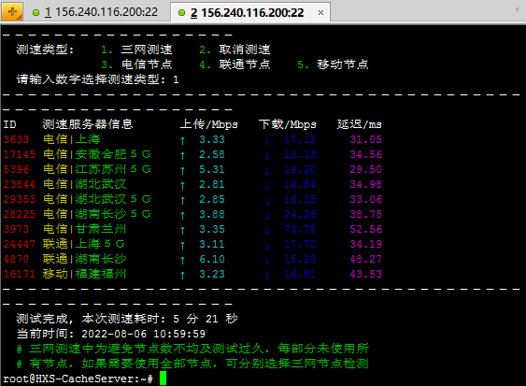Click upload value 6.10
Image resolution: width=526 pixels, height=386 pixels.
(212, 259)
